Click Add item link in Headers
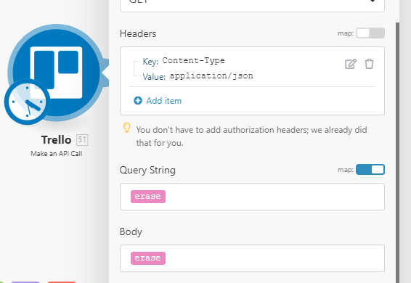The image size is (411, 283). pyautogui.click(x=164, y=101)
